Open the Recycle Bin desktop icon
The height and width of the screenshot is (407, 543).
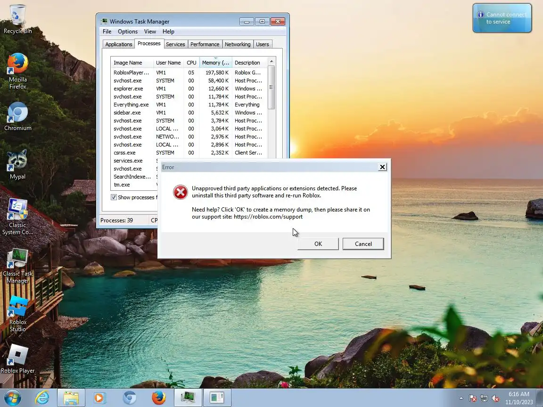click(17, 19)
